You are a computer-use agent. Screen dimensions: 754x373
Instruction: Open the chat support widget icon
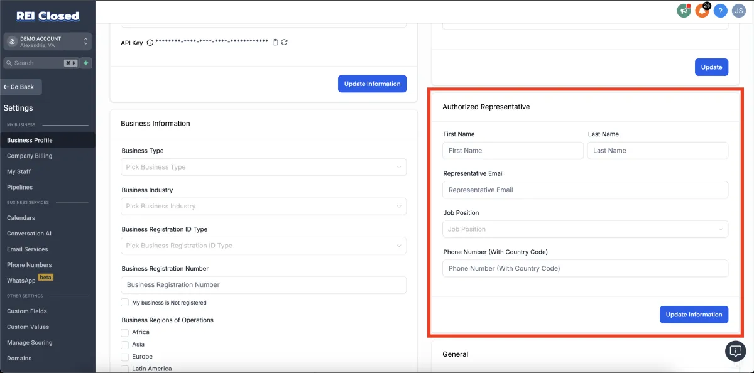tap(735, 350)
